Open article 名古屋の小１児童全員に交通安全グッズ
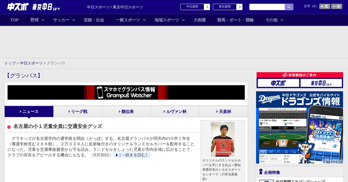This screenshot has width=348, height=182. click(58, 126)
